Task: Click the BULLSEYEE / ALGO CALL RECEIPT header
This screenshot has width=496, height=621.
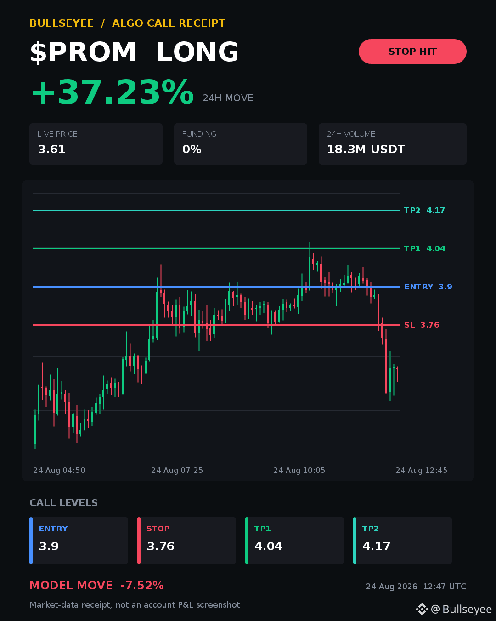Action: tap(127, 23)
